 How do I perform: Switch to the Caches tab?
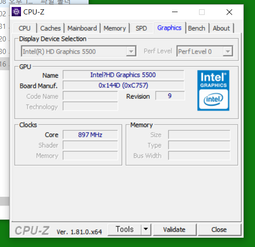pyautogui.click(x=50, y=28)
